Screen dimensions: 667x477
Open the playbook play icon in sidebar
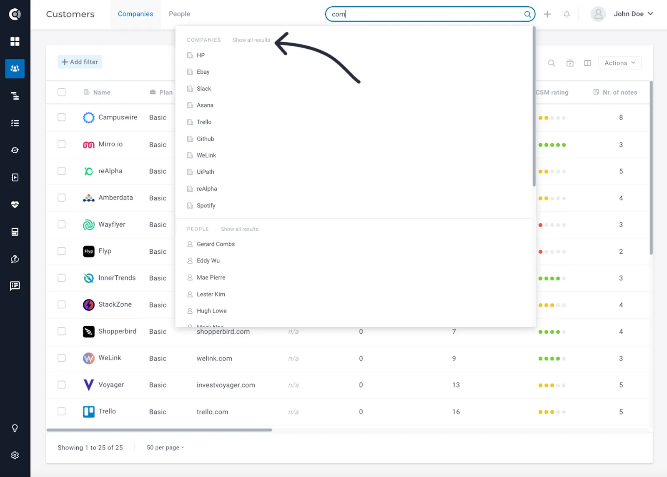click(x=15, y=177)
